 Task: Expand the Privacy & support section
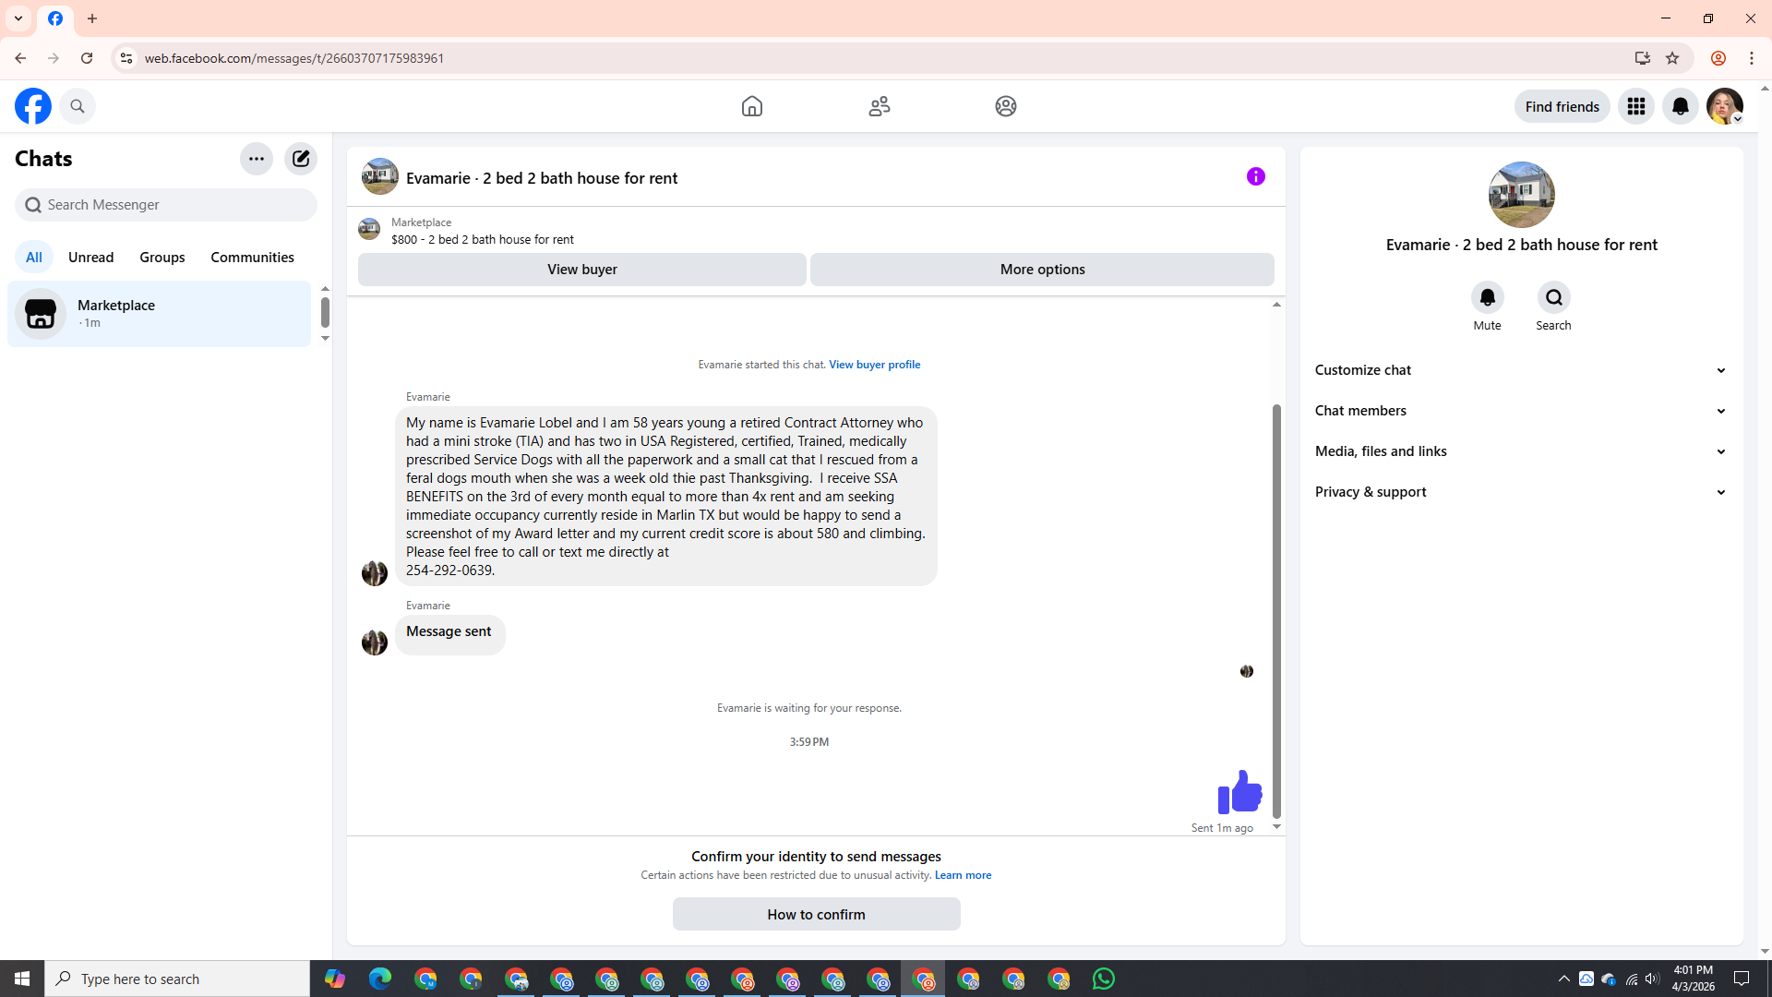pyautogui.click(x=1520, y=492)
